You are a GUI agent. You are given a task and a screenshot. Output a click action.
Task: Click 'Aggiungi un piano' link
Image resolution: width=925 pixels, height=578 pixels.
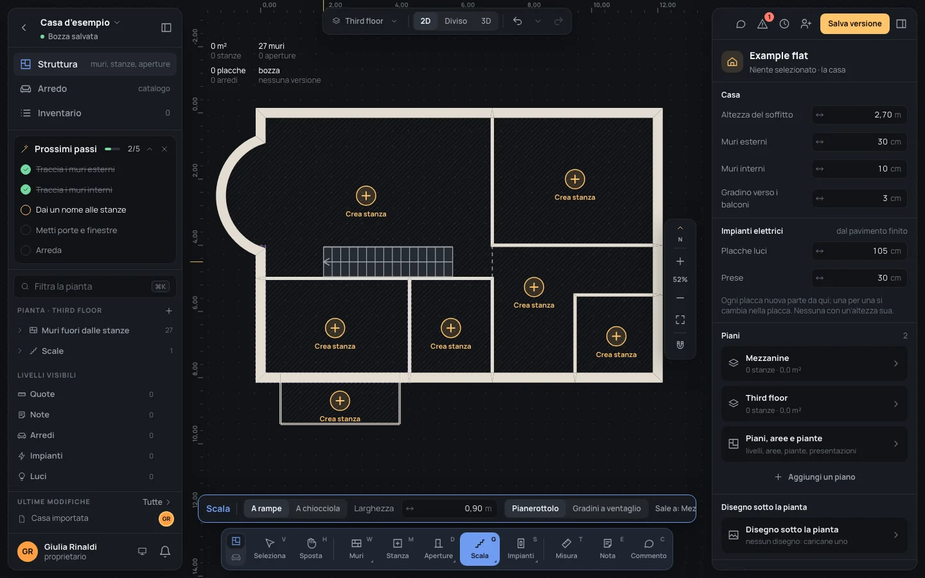815,477
